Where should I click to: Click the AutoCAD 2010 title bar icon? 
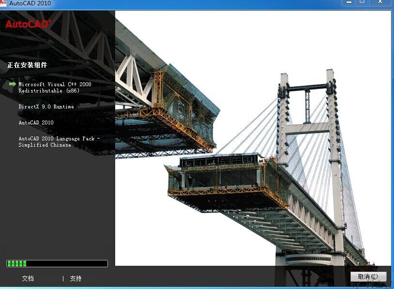click(3, 3)
